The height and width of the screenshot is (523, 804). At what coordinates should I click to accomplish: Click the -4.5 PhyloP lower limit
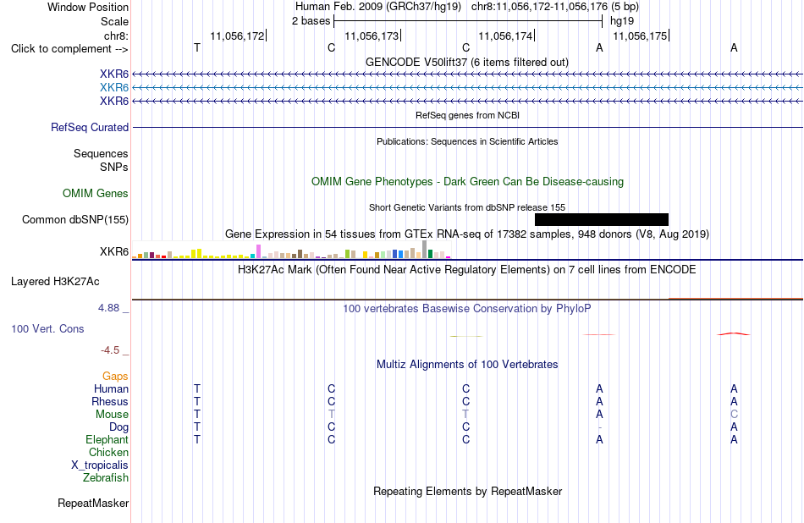pyautogui.click(x=110, y=350)
